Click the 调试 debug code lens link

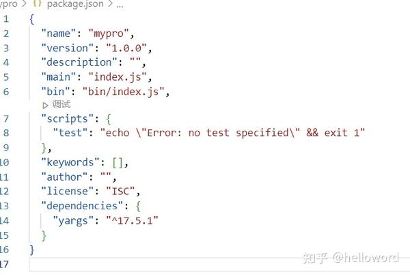61,105
